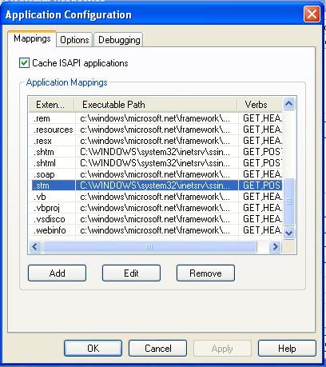Click the list's scroll down arrow
The width and height of the screenshot is (326, 367).
click(288, 233)
